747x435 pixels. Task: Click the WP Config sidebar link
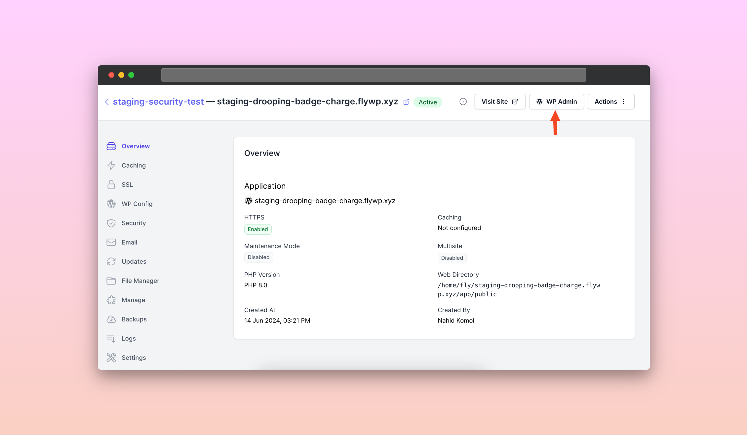(137, 203)
